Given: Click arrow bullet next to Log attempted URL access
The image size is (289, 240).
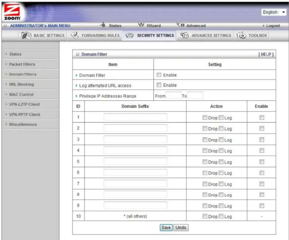Looking at the screenshot, I should (77, 85).
